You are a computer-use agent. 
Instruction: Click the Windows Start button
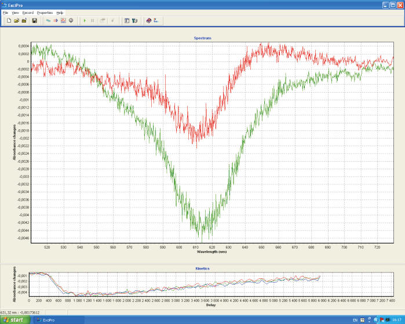click(x=13, y=319)
